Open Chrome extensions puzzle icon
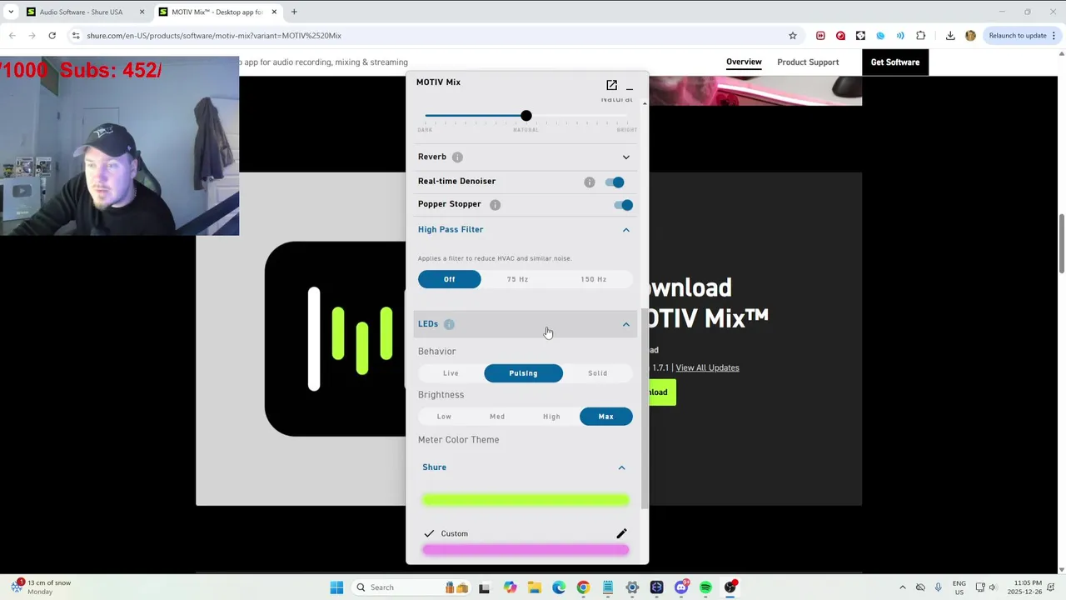 coord(920,36)
